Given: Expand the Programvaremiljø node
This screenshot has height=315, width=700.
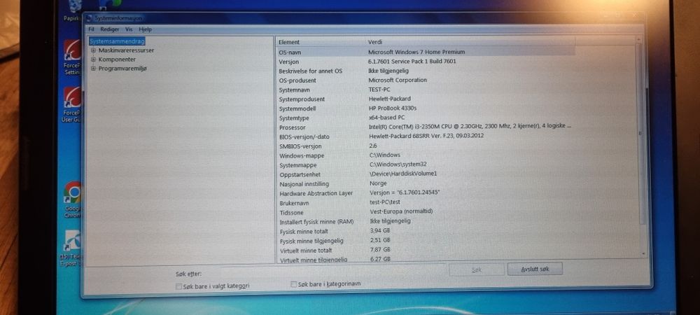Looking at the screenshot, I should 93,69.
